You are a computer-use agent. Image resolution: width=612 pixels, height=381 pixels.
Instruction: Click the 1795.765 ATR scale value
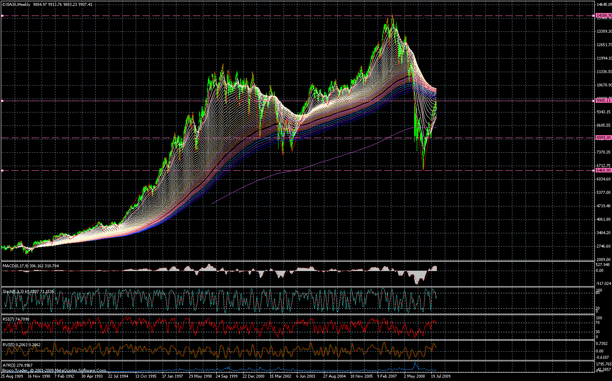(x=604, y=364)
